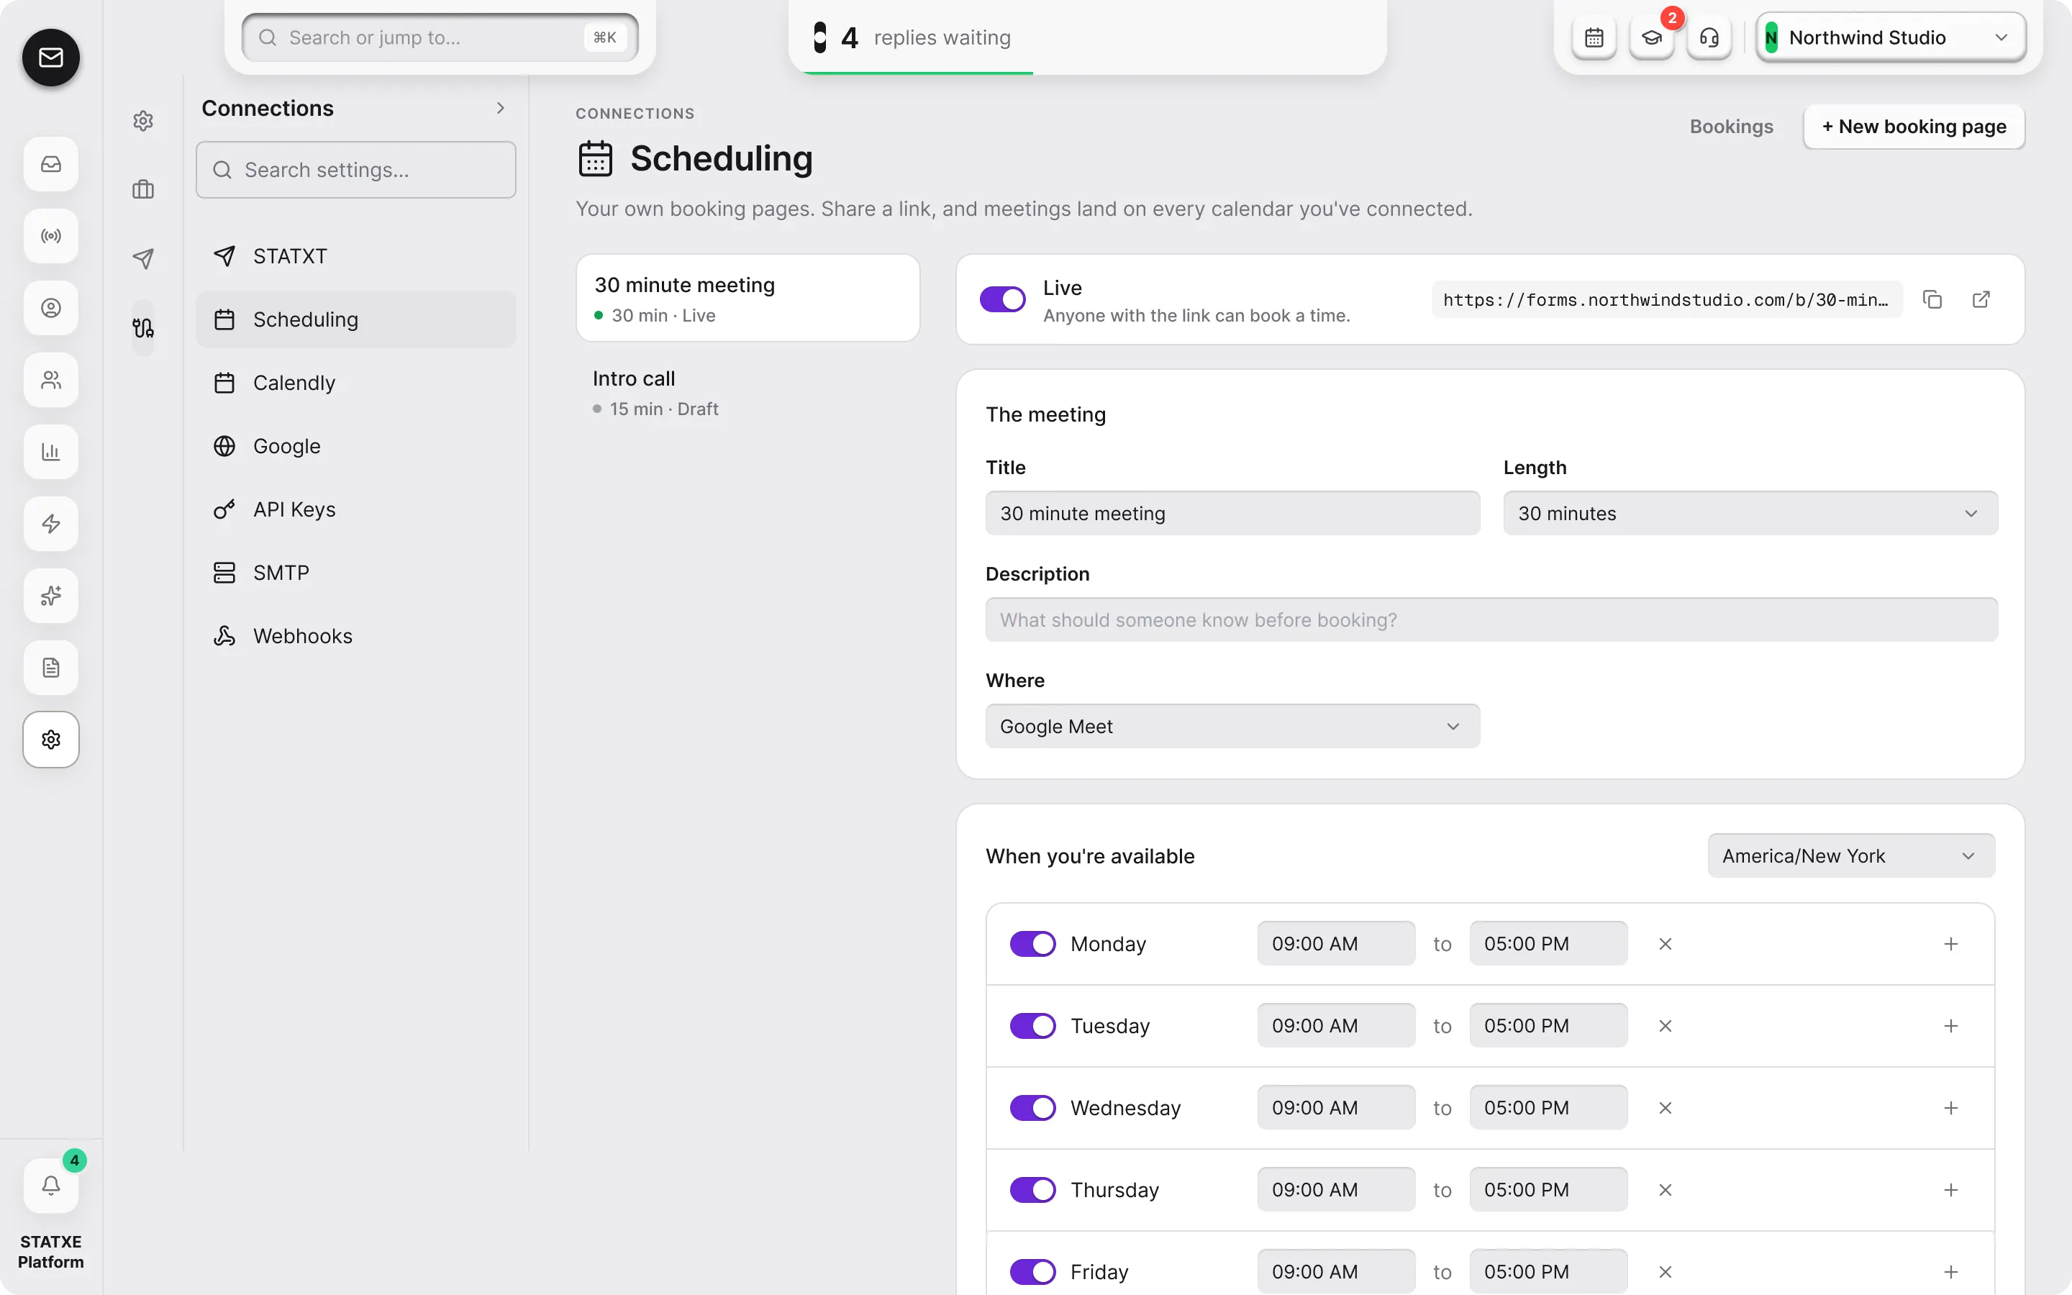Open the broadcast signal icon
The image size is (2072, 1295).
click(50, 235)
